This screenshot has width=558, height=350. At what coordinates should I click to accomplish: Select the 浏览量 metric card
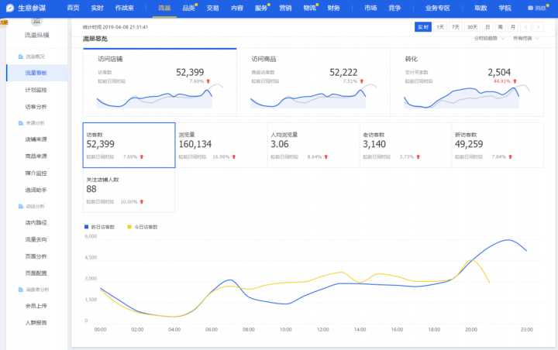(221, 145)
